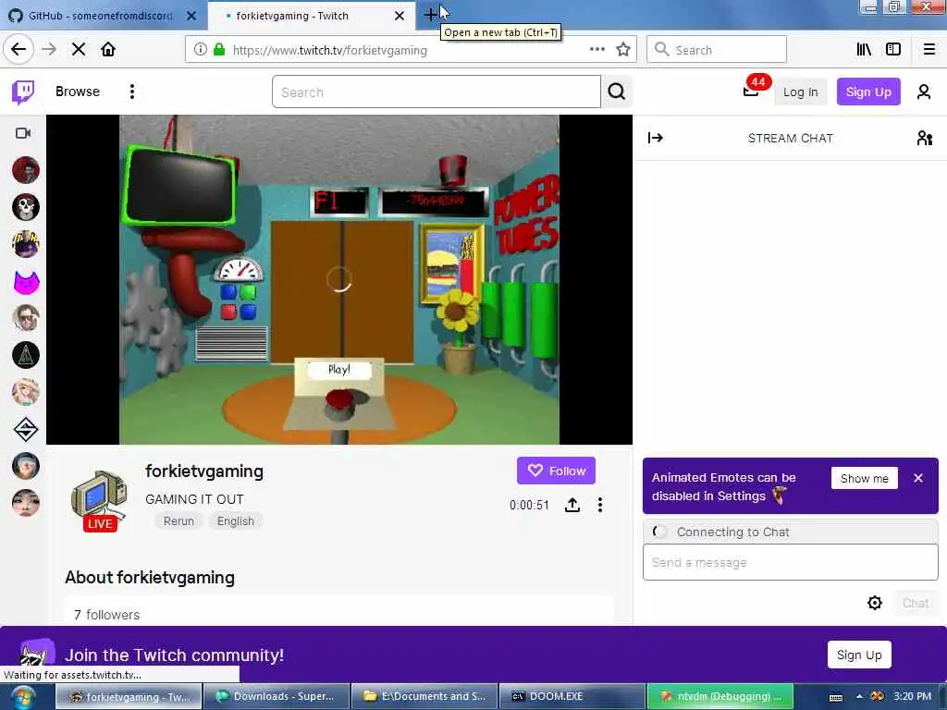Viewport: 947px width, 710px height.
Task: Click the forkietvgaming taskbar button
Action: point(129,696)
